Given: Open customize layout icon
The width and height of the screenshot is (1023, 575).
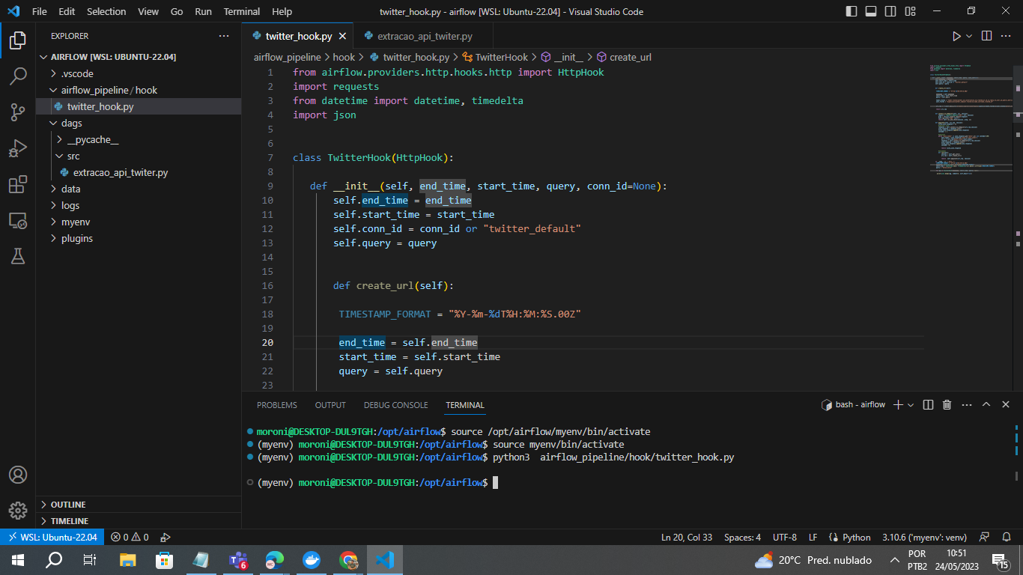Looking at the screenshot, I should tap(910, 11).
